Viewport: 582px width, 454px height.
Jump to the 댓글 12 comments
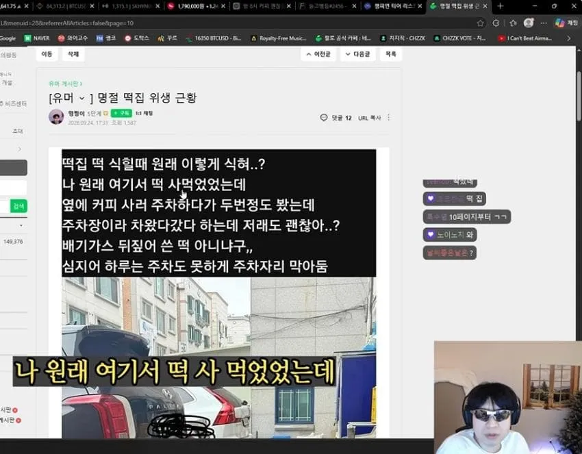336,118
